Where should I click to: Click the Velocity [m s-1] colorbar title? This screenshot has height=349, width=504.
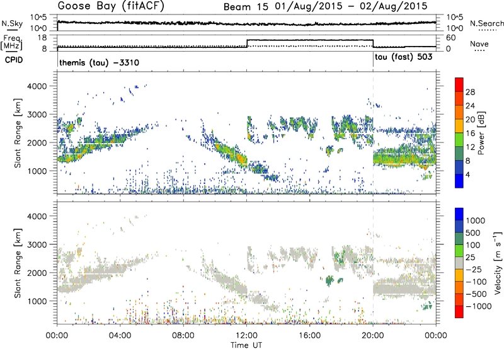498,263
